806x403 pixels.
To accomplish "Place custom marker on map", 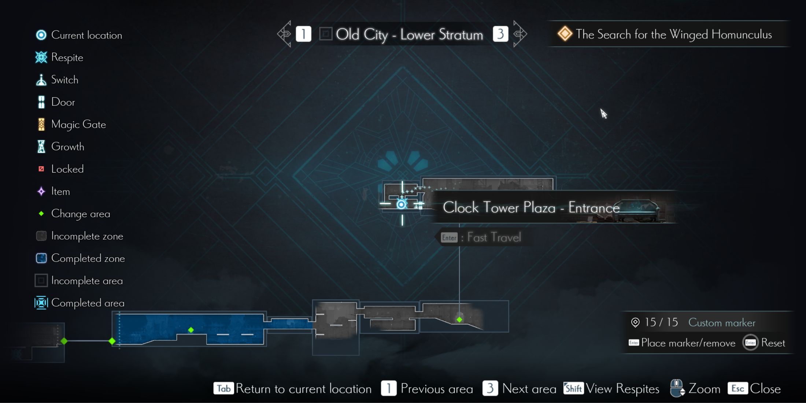I will pyautogui.click(x=686, y=343).
